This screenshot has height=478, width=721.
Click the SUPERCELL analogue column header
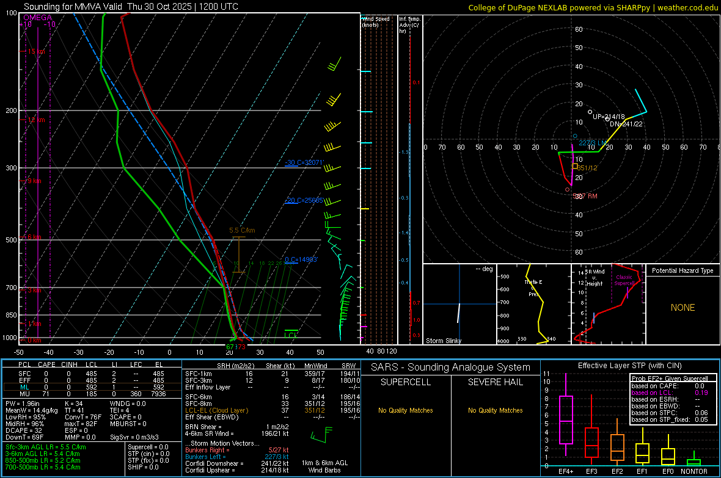coord(406,382)
